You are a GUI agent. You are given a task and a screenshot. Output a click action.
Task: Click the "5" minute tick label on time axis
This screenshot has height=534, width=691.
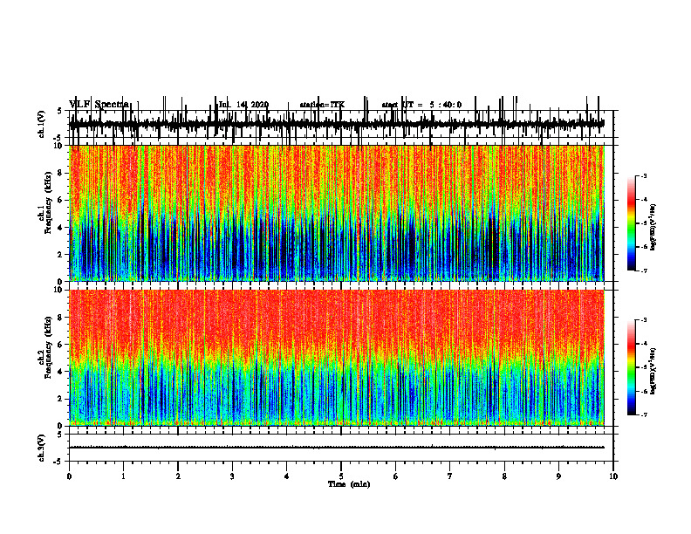(341, 476)
